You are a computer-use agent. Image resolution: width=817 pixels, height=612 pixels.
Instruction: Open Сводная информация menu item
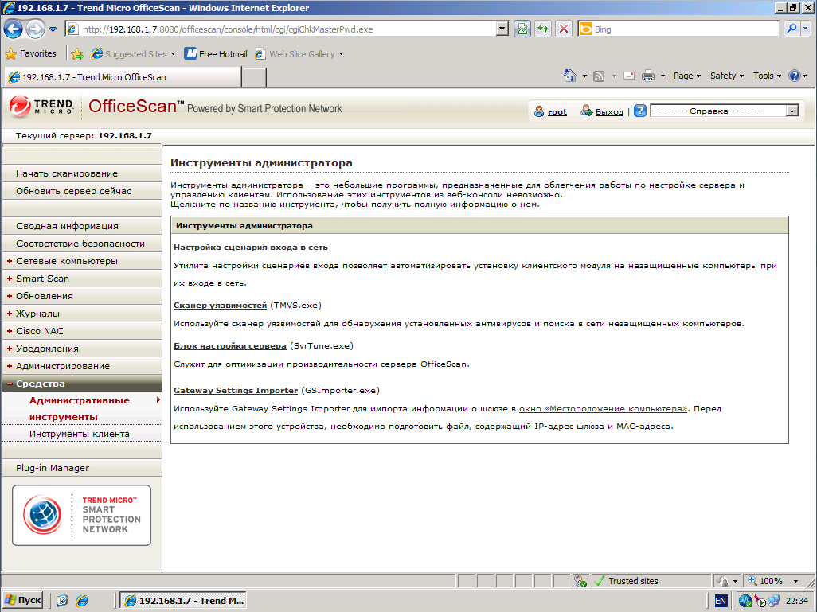[x=82, y=226]
